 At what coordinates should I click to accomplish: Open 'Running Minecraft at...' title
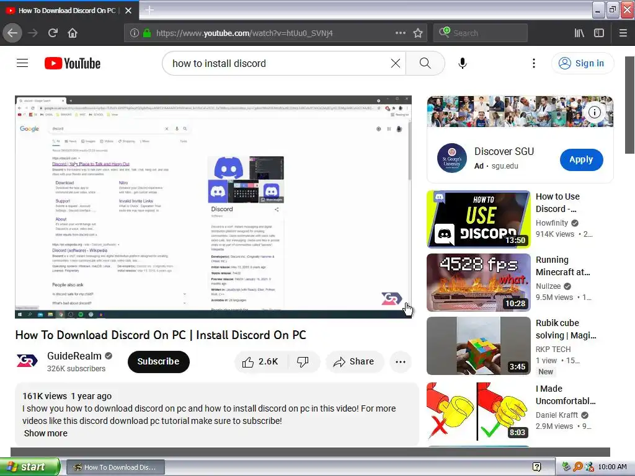[x=563, y=266]
